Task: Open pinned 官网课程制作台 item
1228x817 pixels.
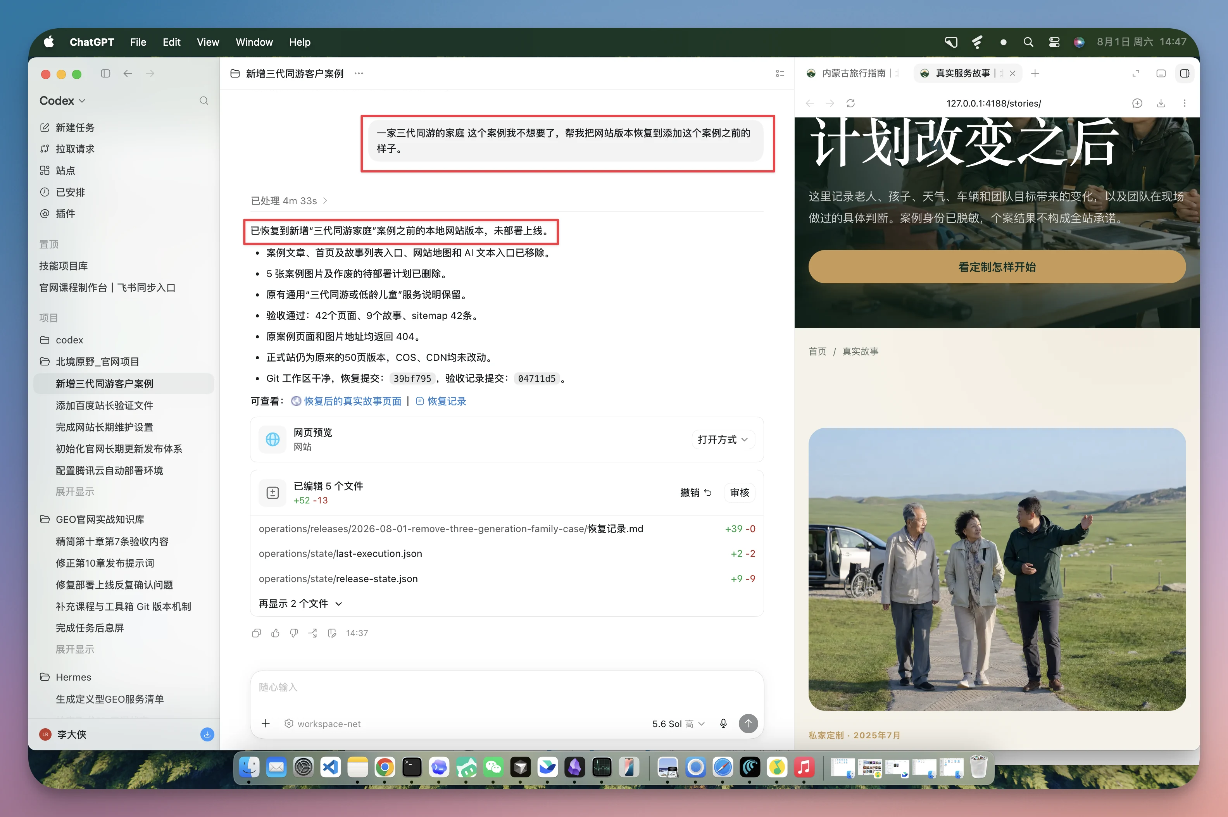Action: tap(107, 288)
